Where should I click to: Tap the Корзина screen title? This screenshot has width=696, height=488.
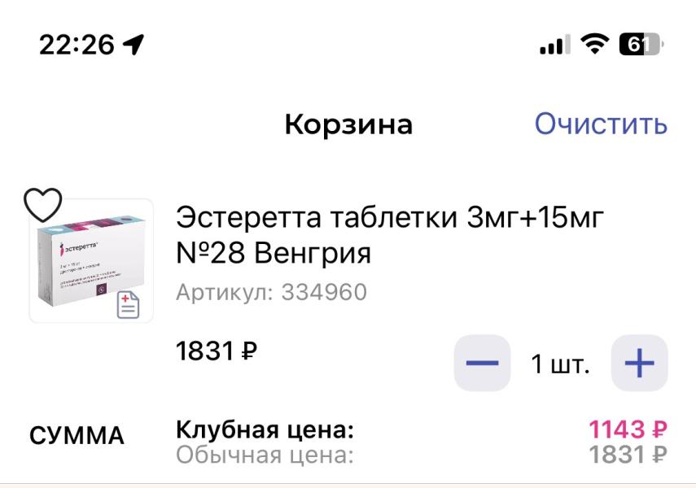(x=348, y=124)
